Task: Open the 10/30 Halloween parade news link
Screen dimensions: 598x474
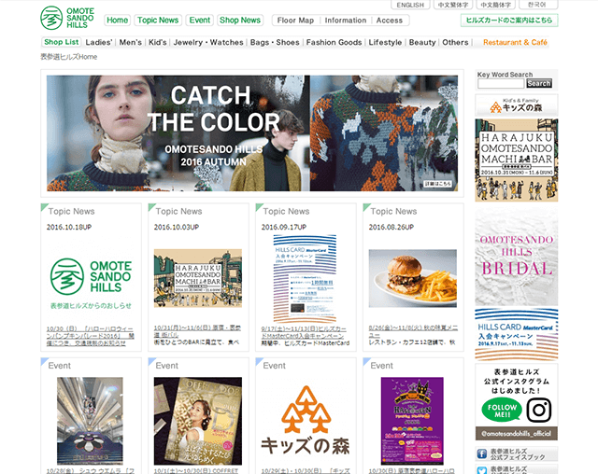Action: pyautogui.click(x=91, y=336)
